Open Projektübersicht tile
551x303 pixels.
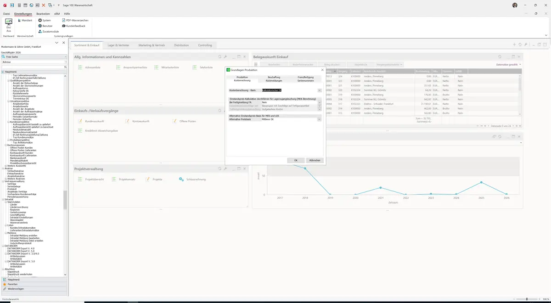91,179
